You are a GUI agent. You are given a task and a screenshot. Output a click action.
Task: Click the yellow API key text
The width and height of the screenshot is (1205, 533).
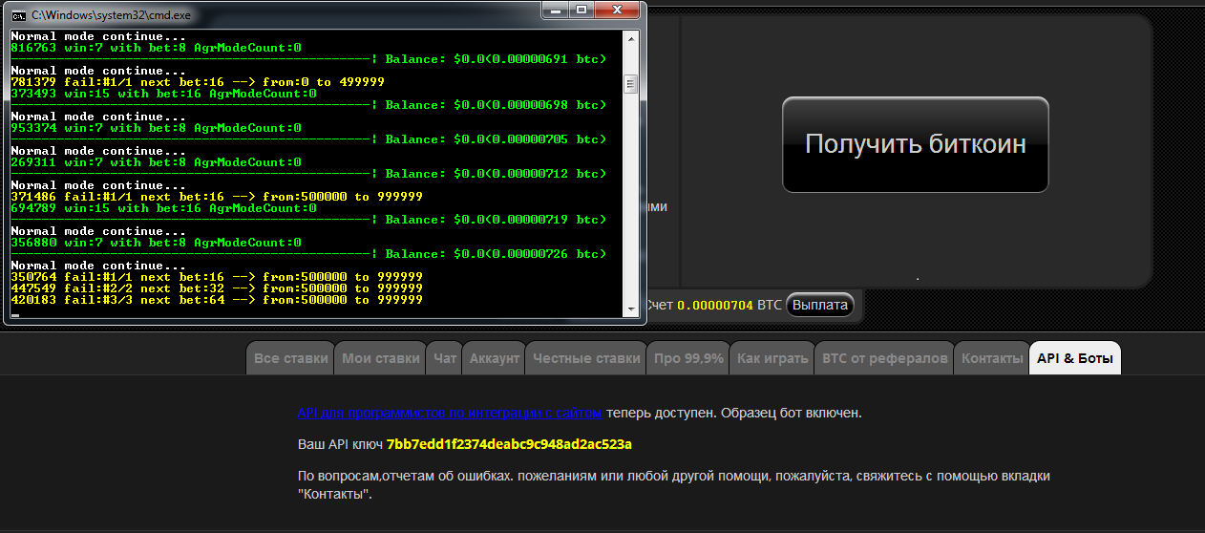point(509,444)
